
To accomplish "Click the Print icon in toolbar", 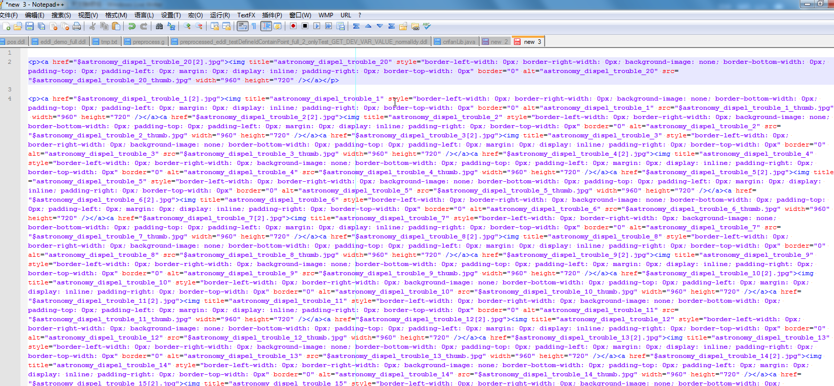I will pos(77,26).
